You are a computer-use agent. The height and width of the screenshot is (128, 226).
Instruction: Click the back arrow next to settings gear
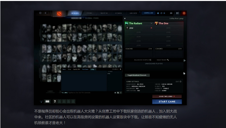(45, 13)
